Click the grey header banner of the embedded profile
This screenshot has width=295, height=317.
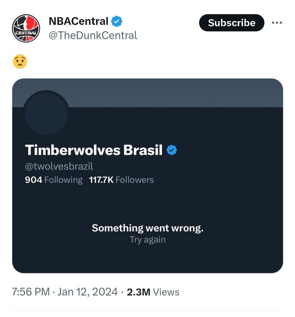tap(169, 93)
